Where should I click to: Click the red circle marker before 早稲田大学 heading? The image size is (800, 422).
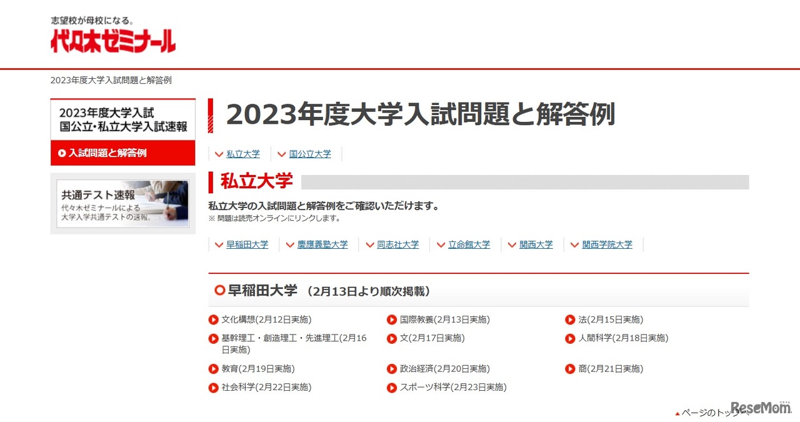(219, 290)
